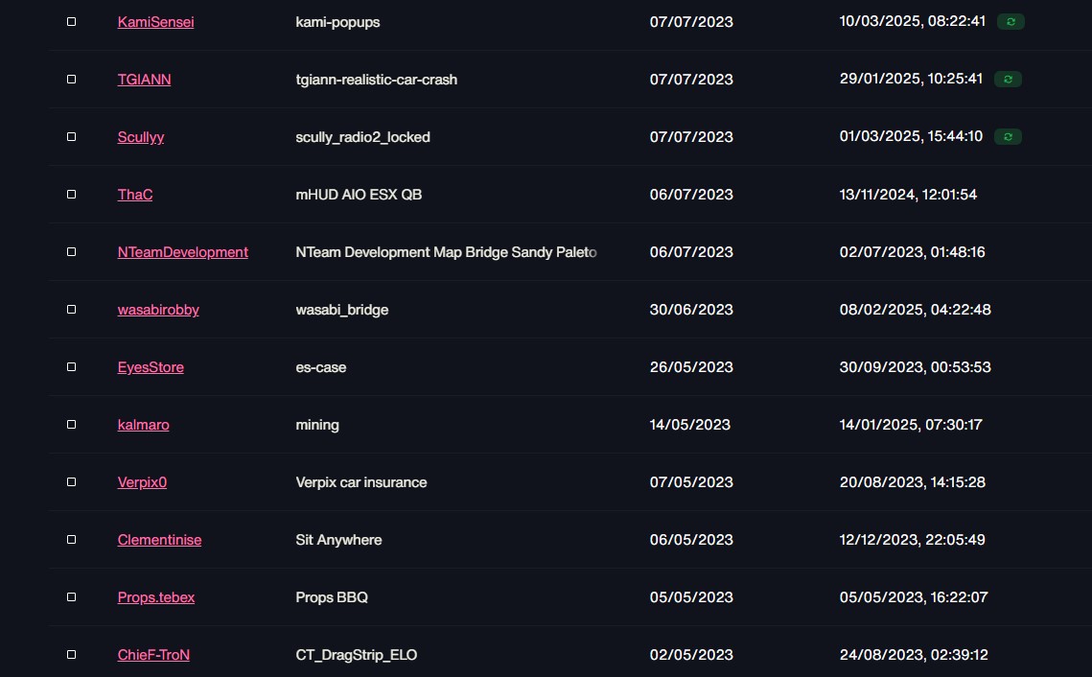Screen dimensions: 1092x677
Task: Click the CT_DragStrip_ELO resource name
Action: click(x=357, y=655)
